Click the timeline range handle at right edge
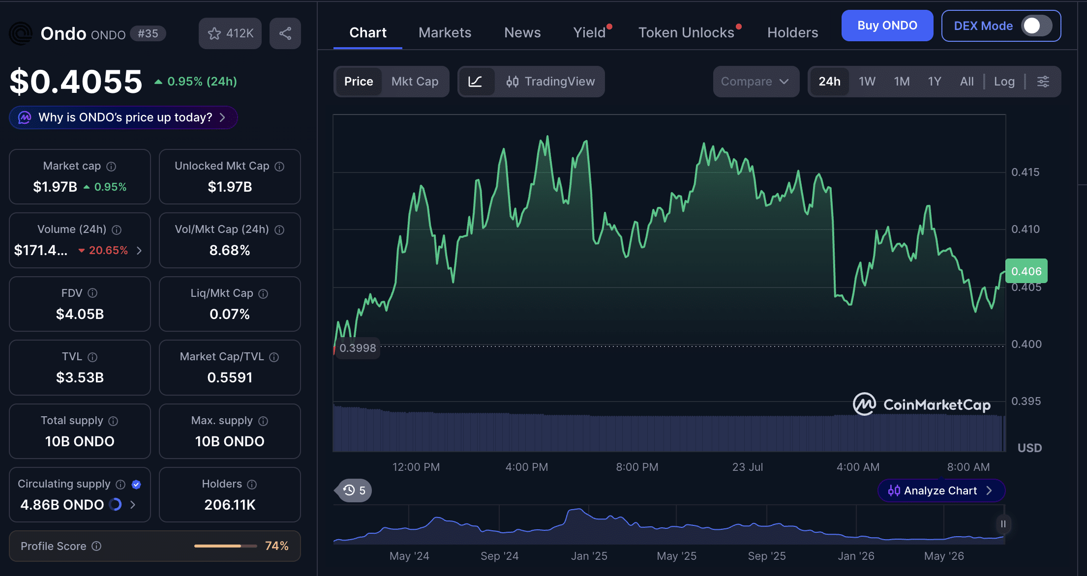 tap(1003, 524)
